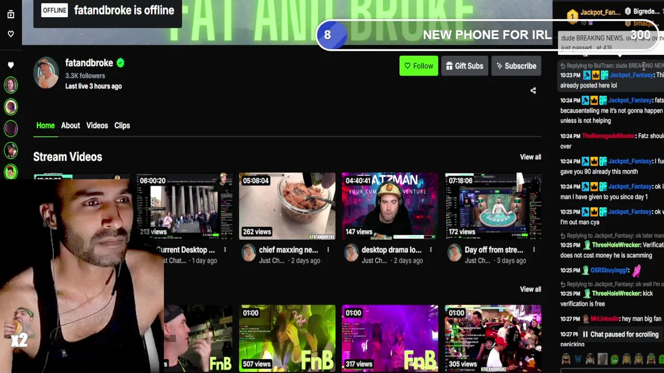Click ThreeHoleWrecker 'kick verification is free' username
Viewport: 664px width, 373px height.
click(x=617, y=294)
